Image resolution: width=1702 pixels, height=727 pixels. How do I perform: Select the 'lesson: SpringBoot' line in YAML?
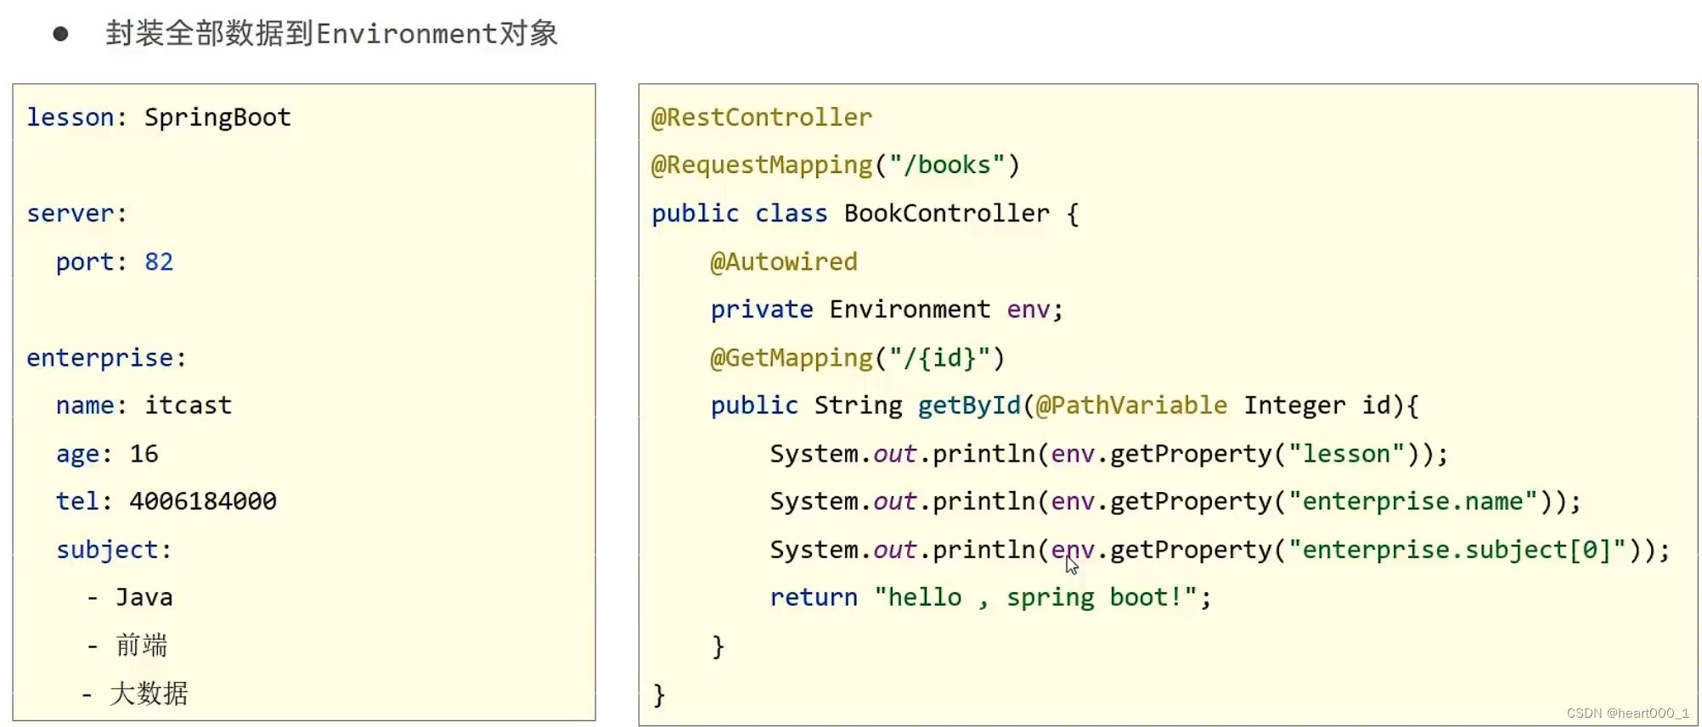coord(159,117)
